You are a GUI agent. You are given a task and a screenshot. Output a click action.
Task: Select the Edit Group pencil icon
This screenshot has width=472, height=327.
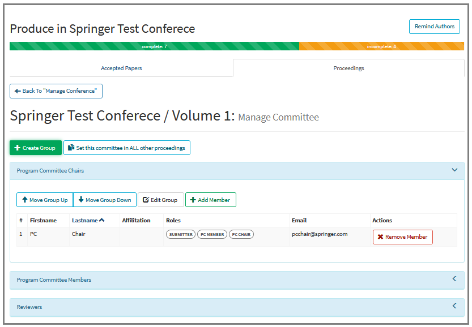point(146,200)
